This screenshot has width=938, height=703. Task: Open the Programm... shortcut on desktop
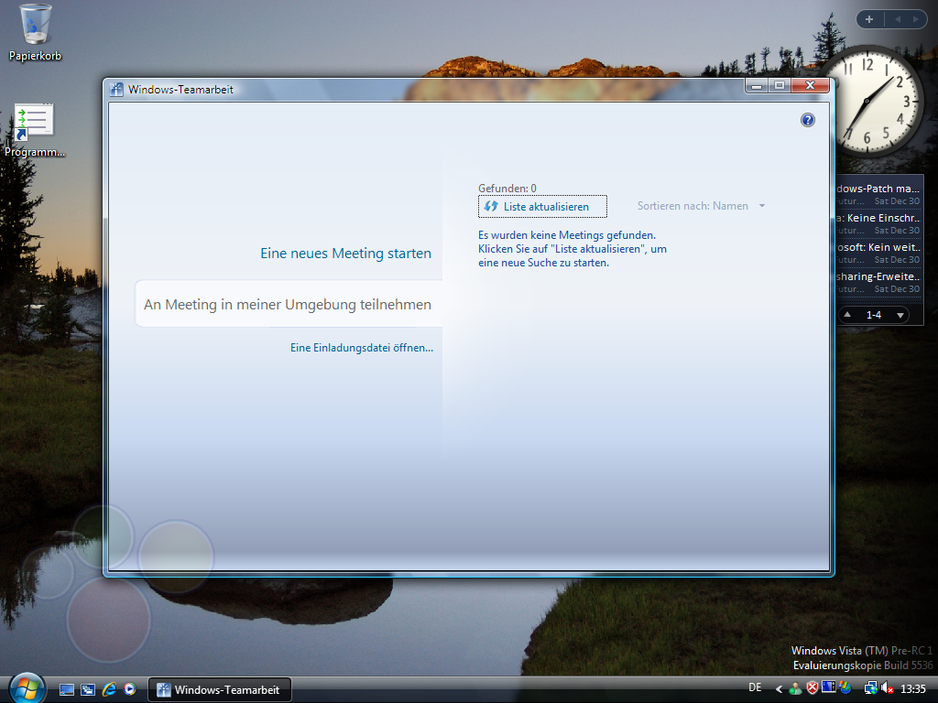click(x=34, y=131)
